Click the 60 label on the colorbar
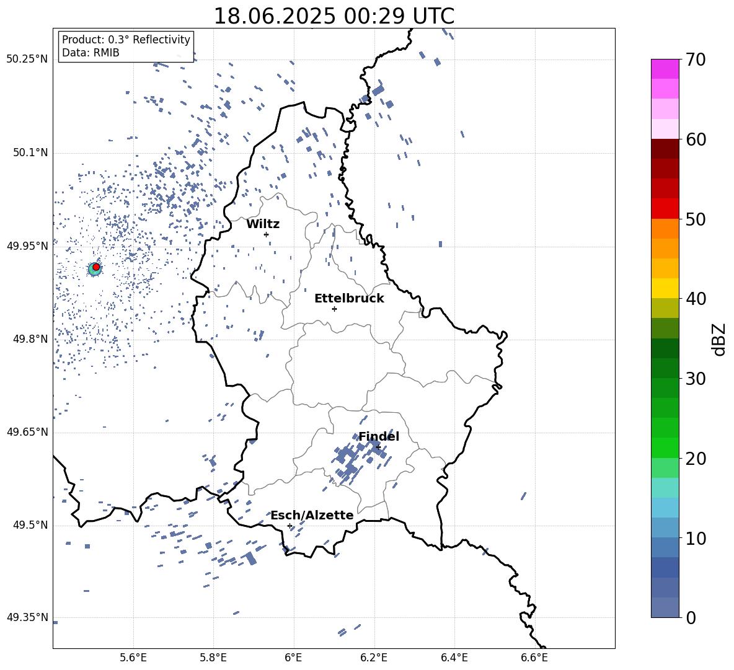 click(696, 139)
